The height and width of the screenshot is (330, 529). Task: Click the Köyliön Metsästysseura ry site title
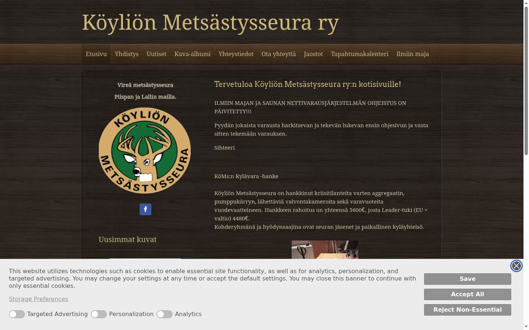pos(210,23)
